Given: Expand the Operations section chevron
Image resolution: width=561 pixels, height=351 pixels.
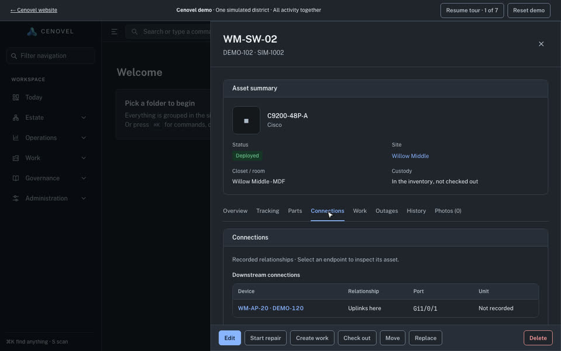Looking at the screenshot, I should (x=84, y=137).
